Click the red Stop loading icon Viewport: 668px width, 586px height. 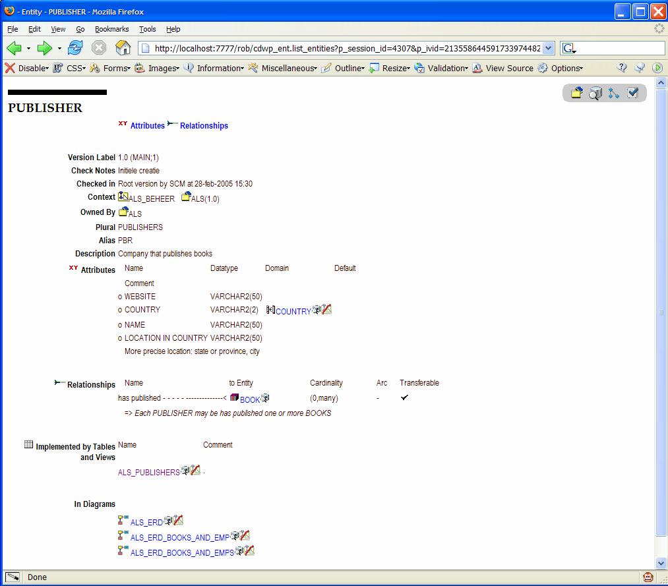tap(99, 48)
